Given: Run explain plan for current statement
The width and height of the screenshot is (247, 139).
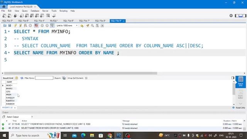Looking at the screenshot, I should tap(25, 25).
